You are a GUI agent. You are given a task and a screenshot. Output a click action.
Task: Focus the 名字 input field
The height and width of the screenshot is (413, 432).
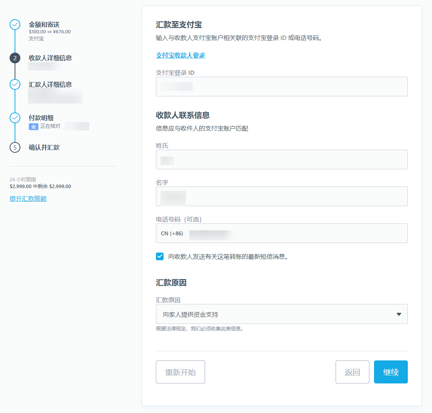tap(281, 196)
